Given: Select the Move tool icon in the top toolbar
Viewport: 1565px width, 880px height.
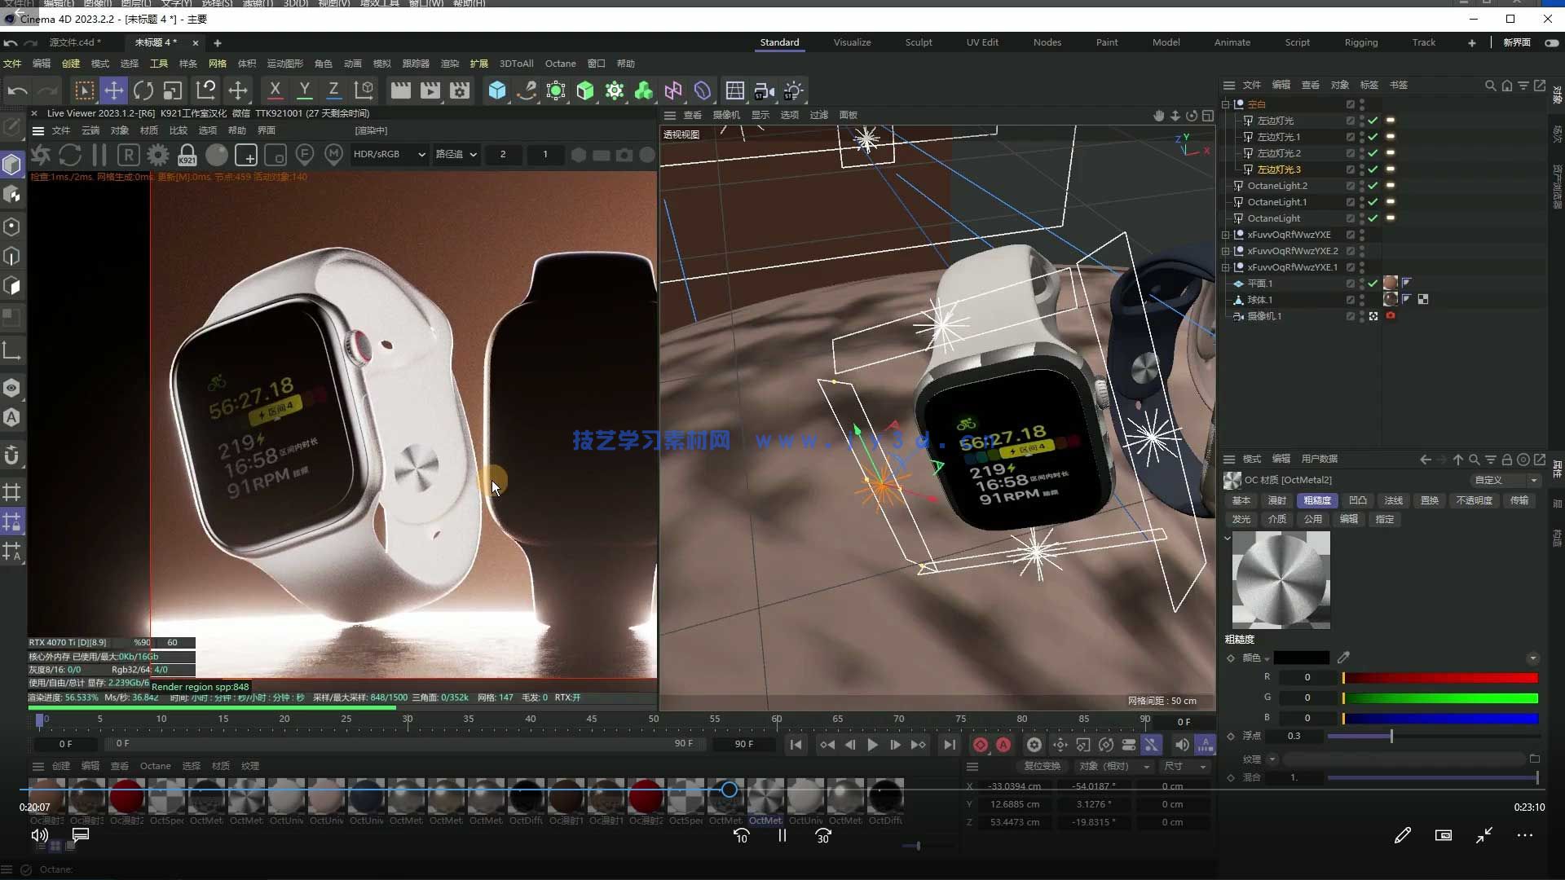Looking at the screenshot, I should pyautogui.click(x=113, y=90).
